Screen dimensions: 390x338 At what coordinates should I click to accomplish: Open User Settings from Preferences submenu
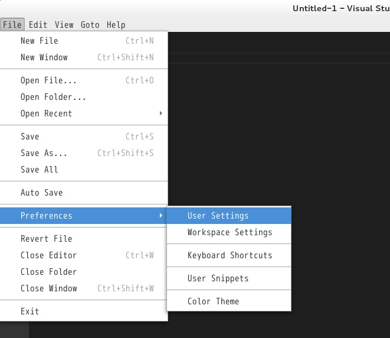point(218,216)
